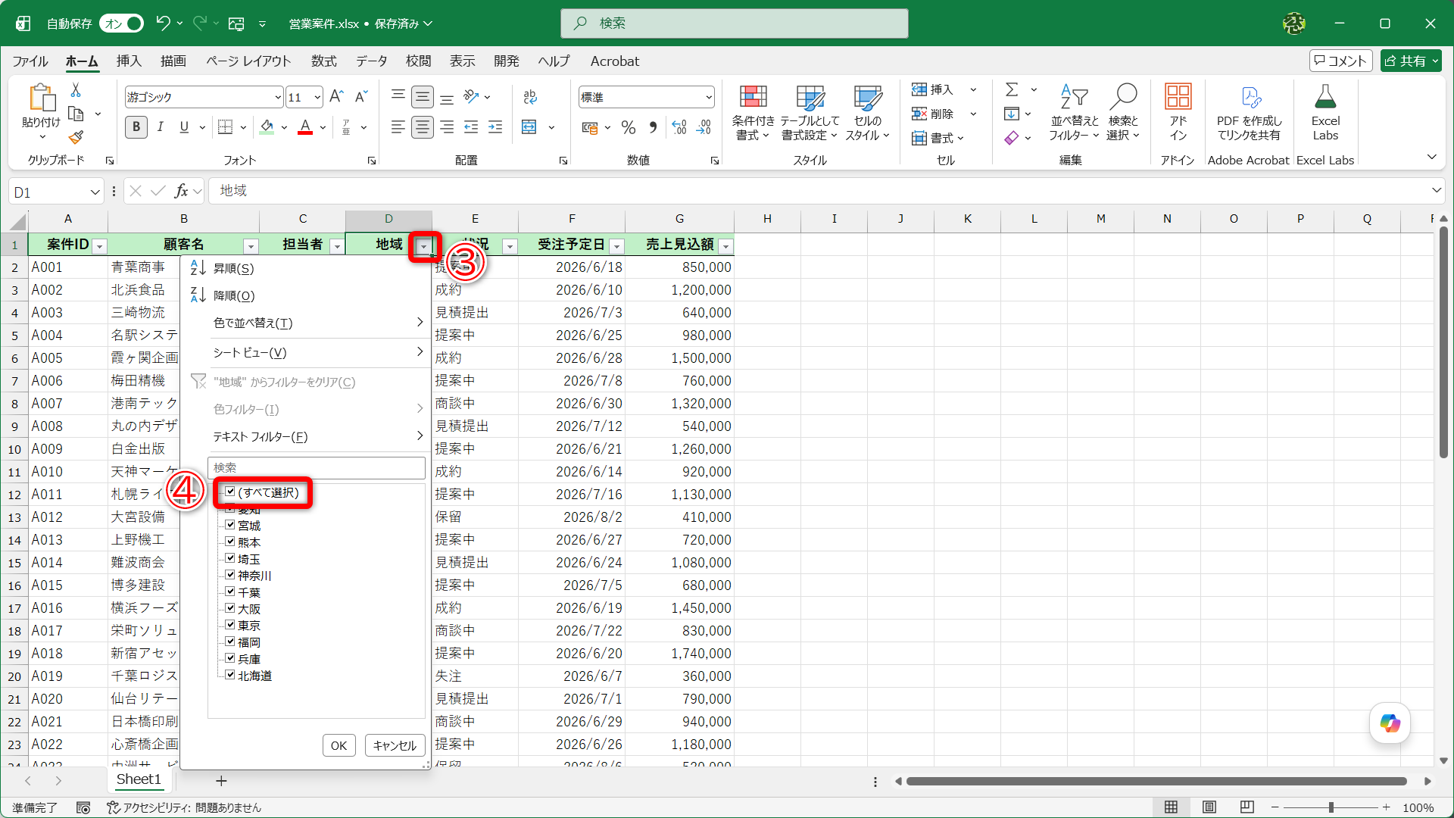This screenshot has width=1454, height=818.
Task: Click the filter menu search field
Action: (x=316, y=467)
